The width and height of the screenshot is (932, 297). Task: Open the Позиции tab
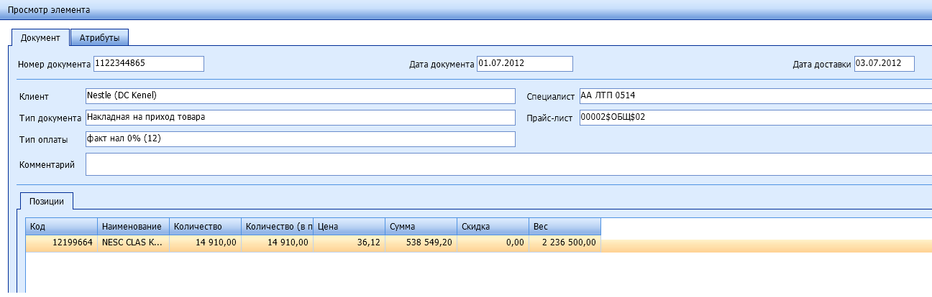coord(47,202)
